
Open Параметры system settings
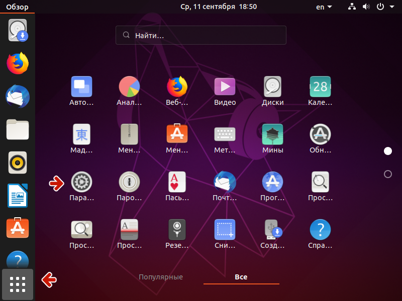pyautogui.click(x=81, y=182)
